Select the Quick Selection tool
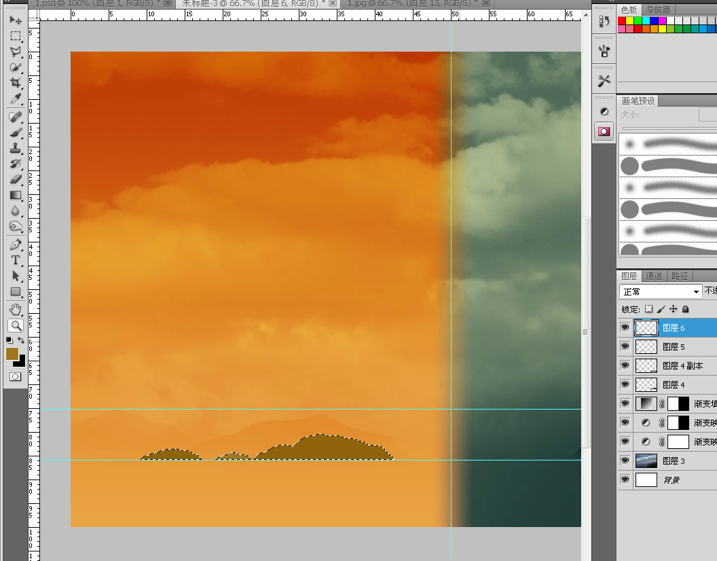Viewport: 717px width, 561px height. coord(16,67)
